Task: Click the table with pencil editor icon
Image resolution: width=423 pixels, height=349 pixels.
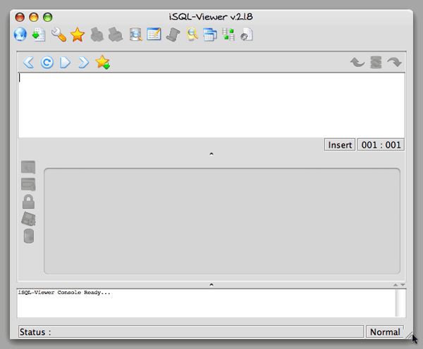Action: pyautogui.click(x=154, y=34)
